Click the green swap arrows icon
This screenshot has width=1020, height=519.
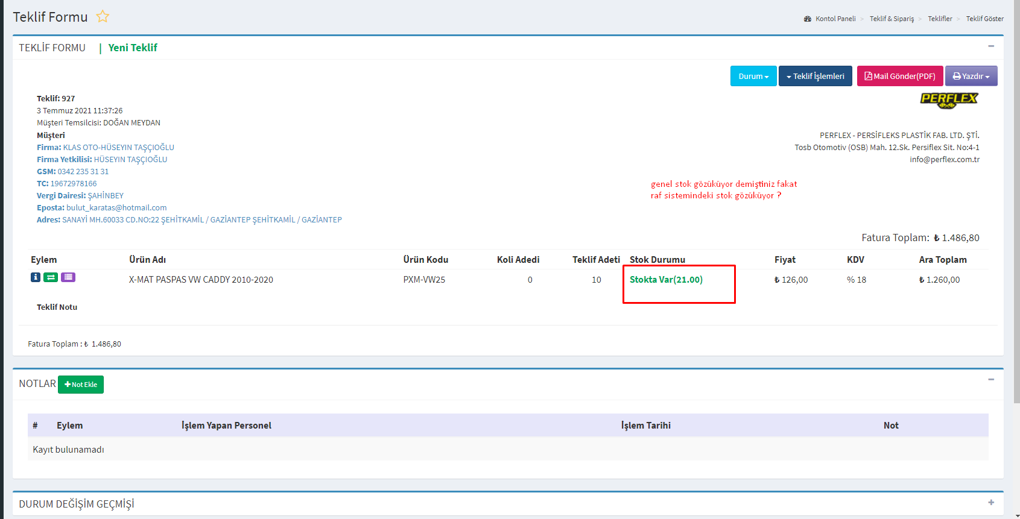click(x=51, y=277)
